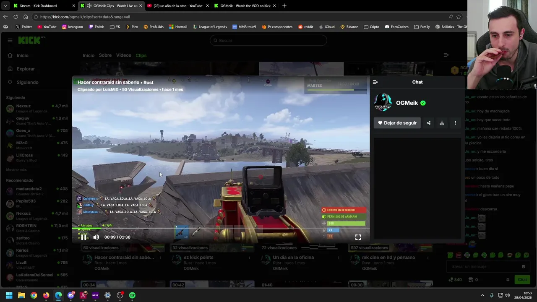Switch to channel Sobre tab
Screen dimensions: 537x302
click(x=105, y=55)
